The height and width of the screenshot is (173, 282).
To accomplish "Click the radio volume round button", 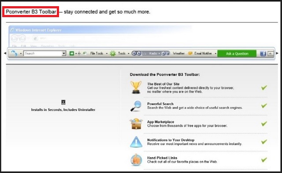I will tap(163, 53).
